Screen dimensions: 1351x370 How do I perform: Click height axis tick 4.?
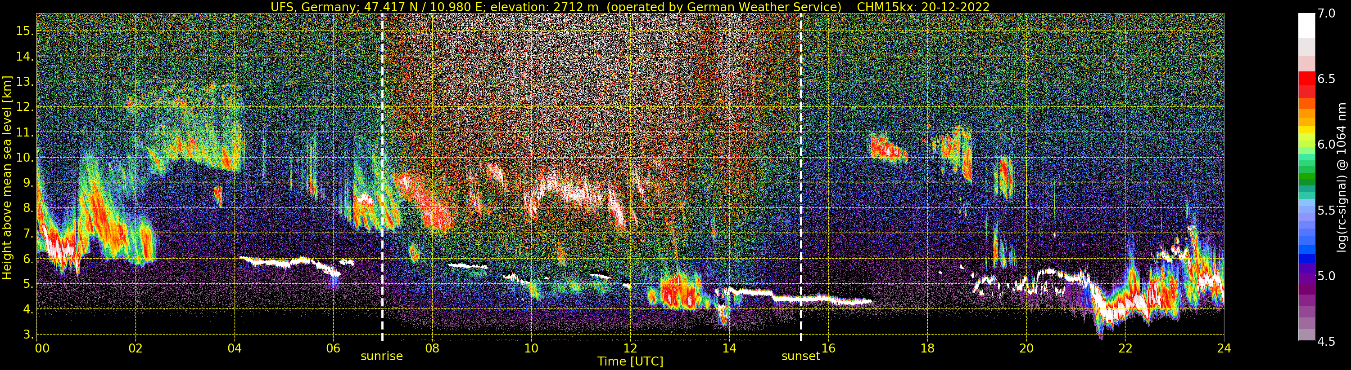point(27,309)
